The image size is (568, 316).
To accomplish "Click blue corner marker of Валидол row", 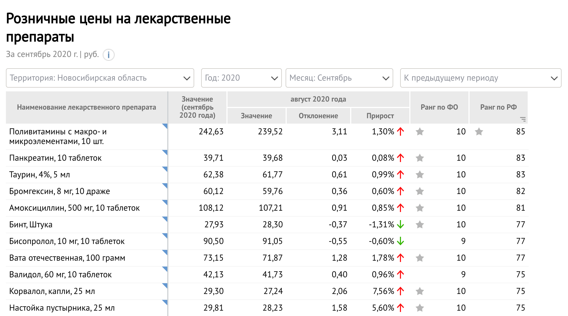I will coord(165,269).
